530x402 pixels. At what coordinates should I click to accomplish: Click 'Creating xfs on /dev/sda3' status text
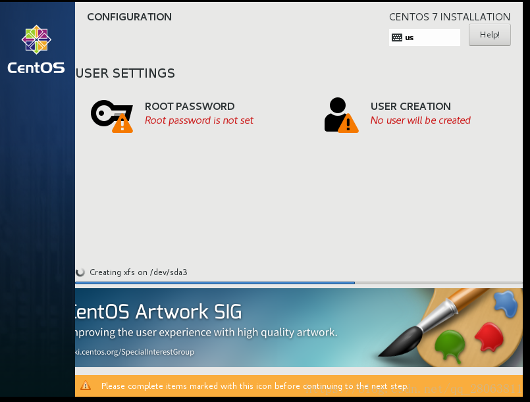click(x=138, y=272)
